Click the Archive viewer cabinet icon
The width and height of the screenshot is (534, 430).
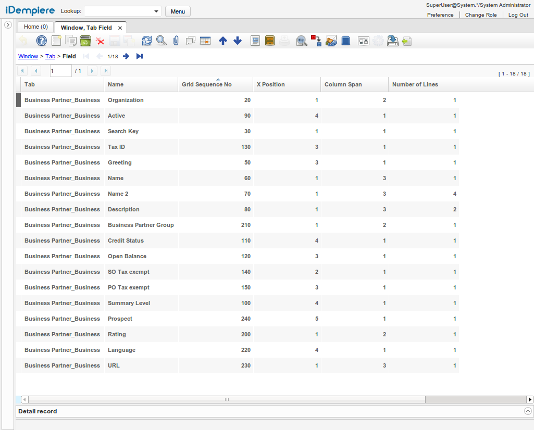coord(270,41)
